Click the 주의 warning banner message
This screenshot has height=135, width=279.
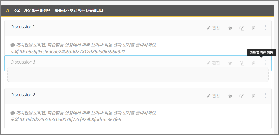(59, 11)
